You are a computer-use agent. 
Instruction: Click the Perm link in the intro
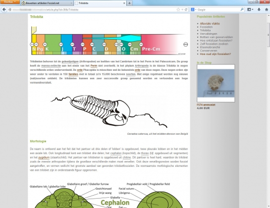click(x=94, y=66)
